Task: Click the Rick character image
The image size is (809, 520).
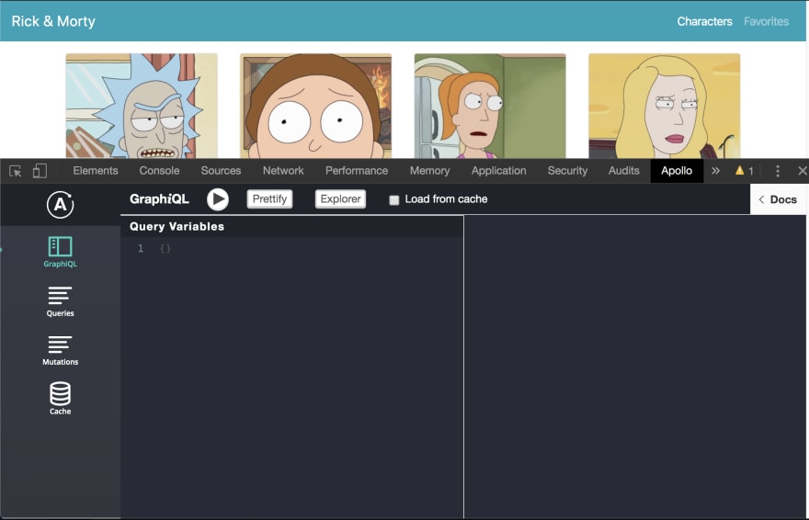Action: pos(142,106)
